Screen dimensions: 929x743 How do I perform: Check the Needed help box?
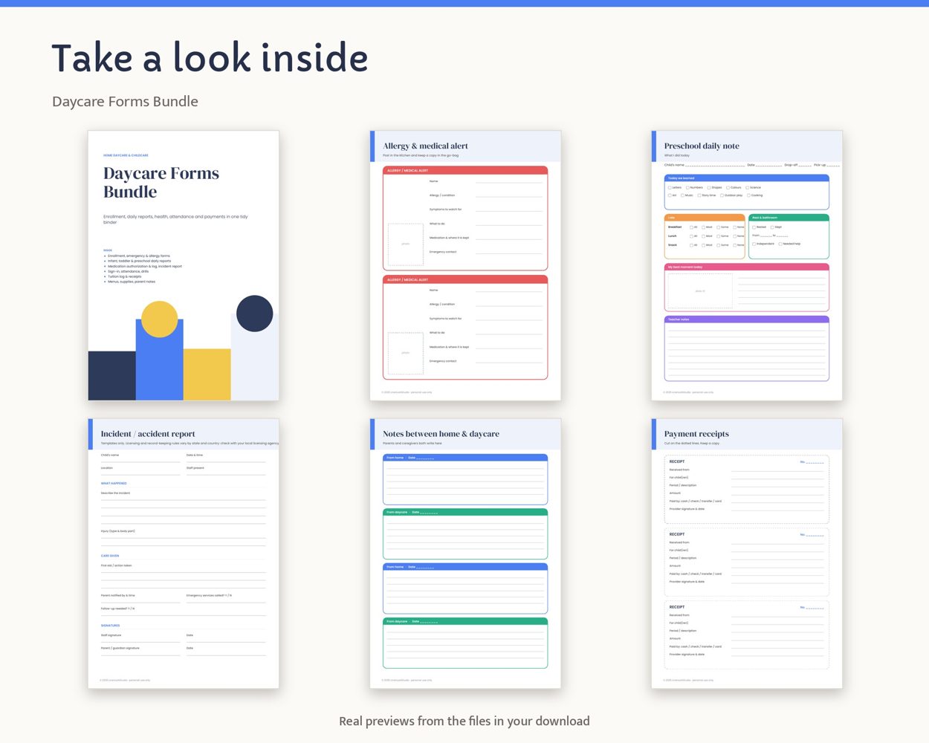click(780, 244)
